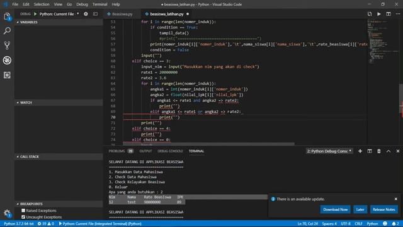Open the Manage gear in activity bar
Screen dimensions: 403x227
tap(7, 213)
